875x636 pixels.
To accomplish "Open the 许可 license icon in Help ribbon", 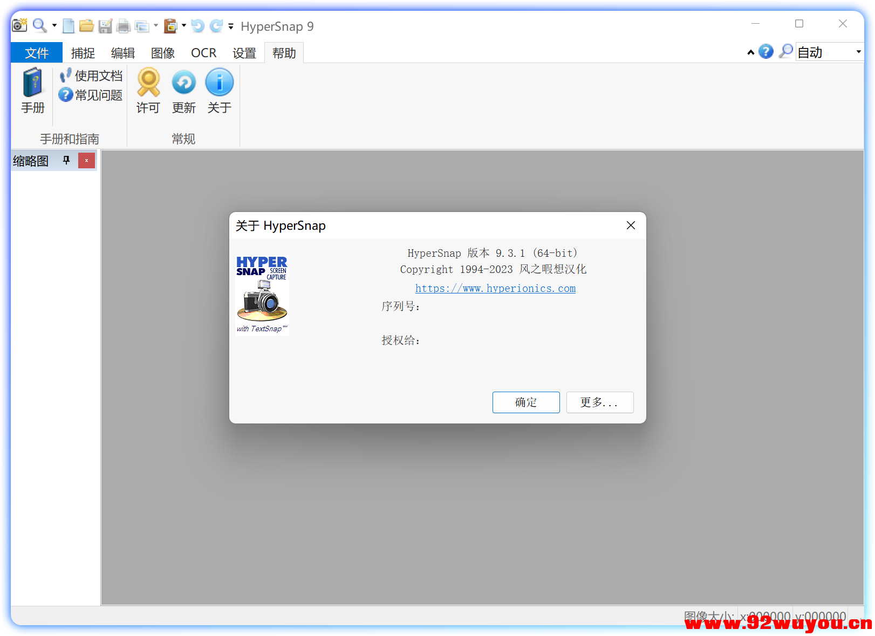I will coord(148,89).
